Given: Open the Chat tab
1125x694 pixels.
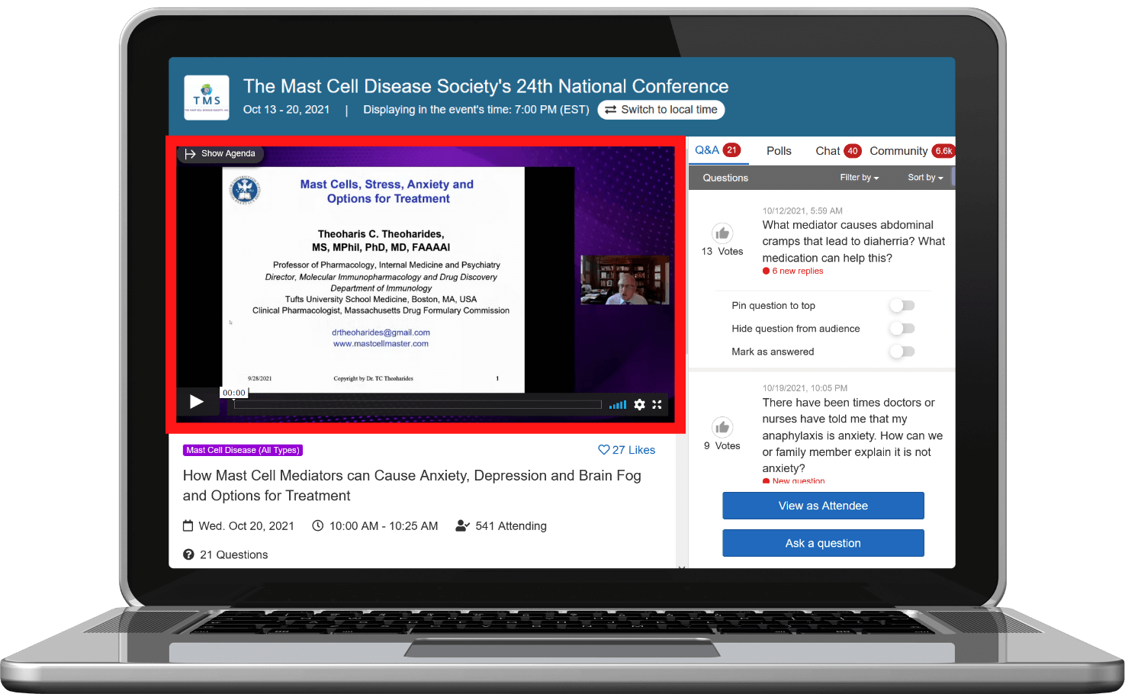Looking at the screenshot, I should click(x=837, y=151).
